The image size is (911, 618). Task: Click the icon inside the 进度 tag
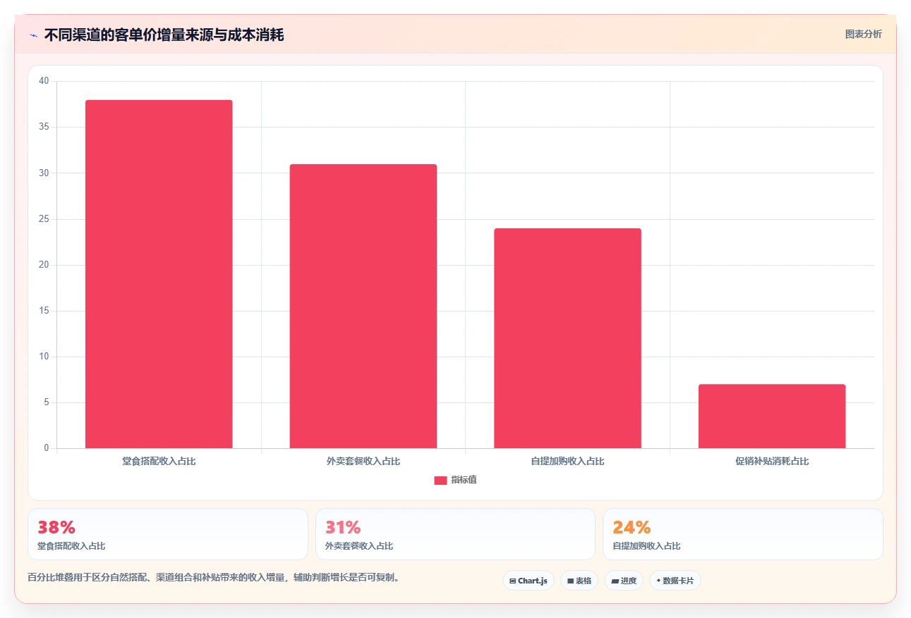tap(615, 581)
